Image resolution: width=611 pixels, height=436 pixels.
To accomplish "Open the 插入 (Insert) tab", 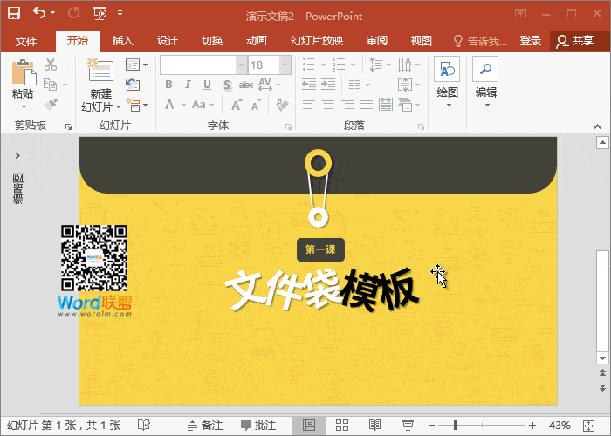I will 123,41.
